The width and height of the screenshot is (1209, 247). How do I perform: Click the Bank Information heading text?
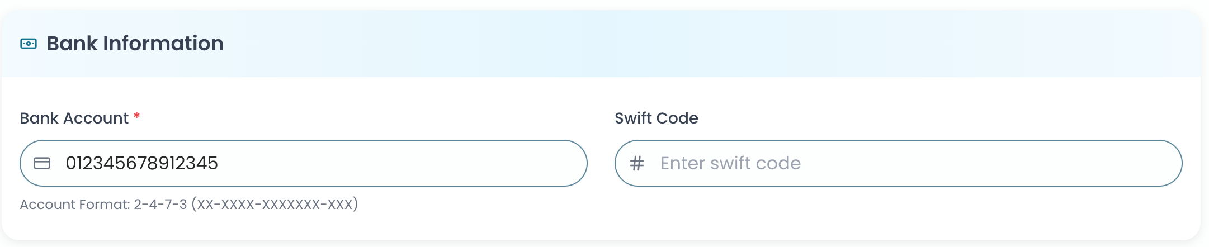pos(135,44)
